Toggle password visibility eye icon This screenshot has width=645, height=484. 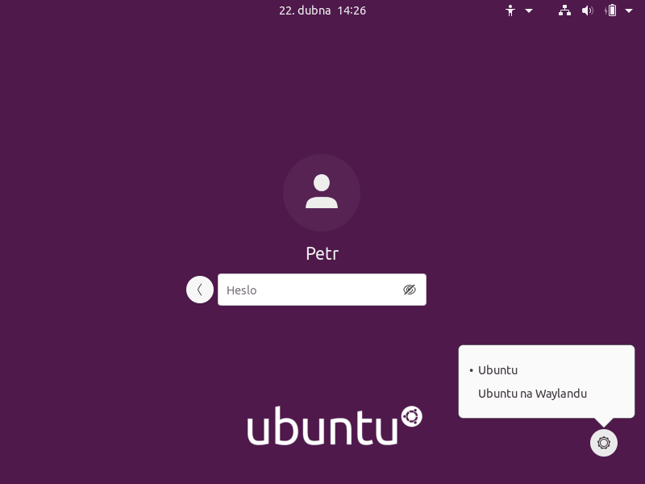click(410, 290)
